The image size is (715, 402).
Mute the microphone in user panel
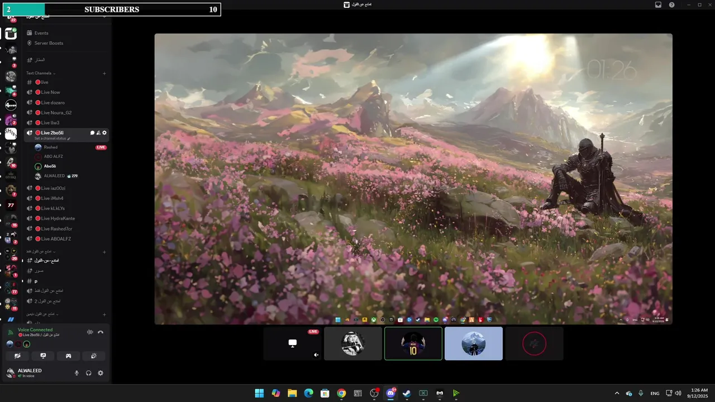77,373
